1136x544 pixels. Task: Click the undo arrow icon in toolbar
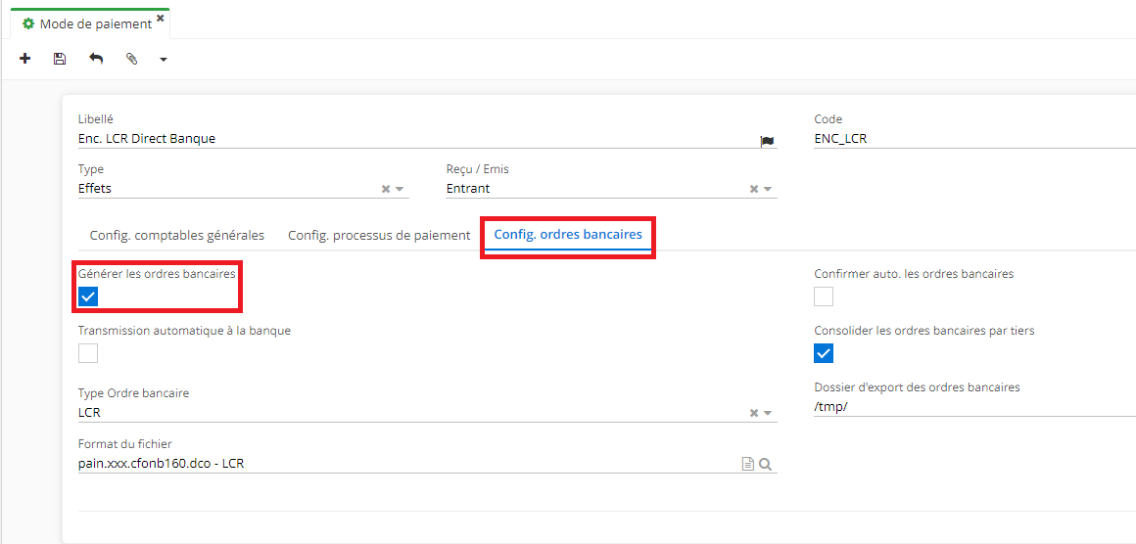click(x=95, y=59)
